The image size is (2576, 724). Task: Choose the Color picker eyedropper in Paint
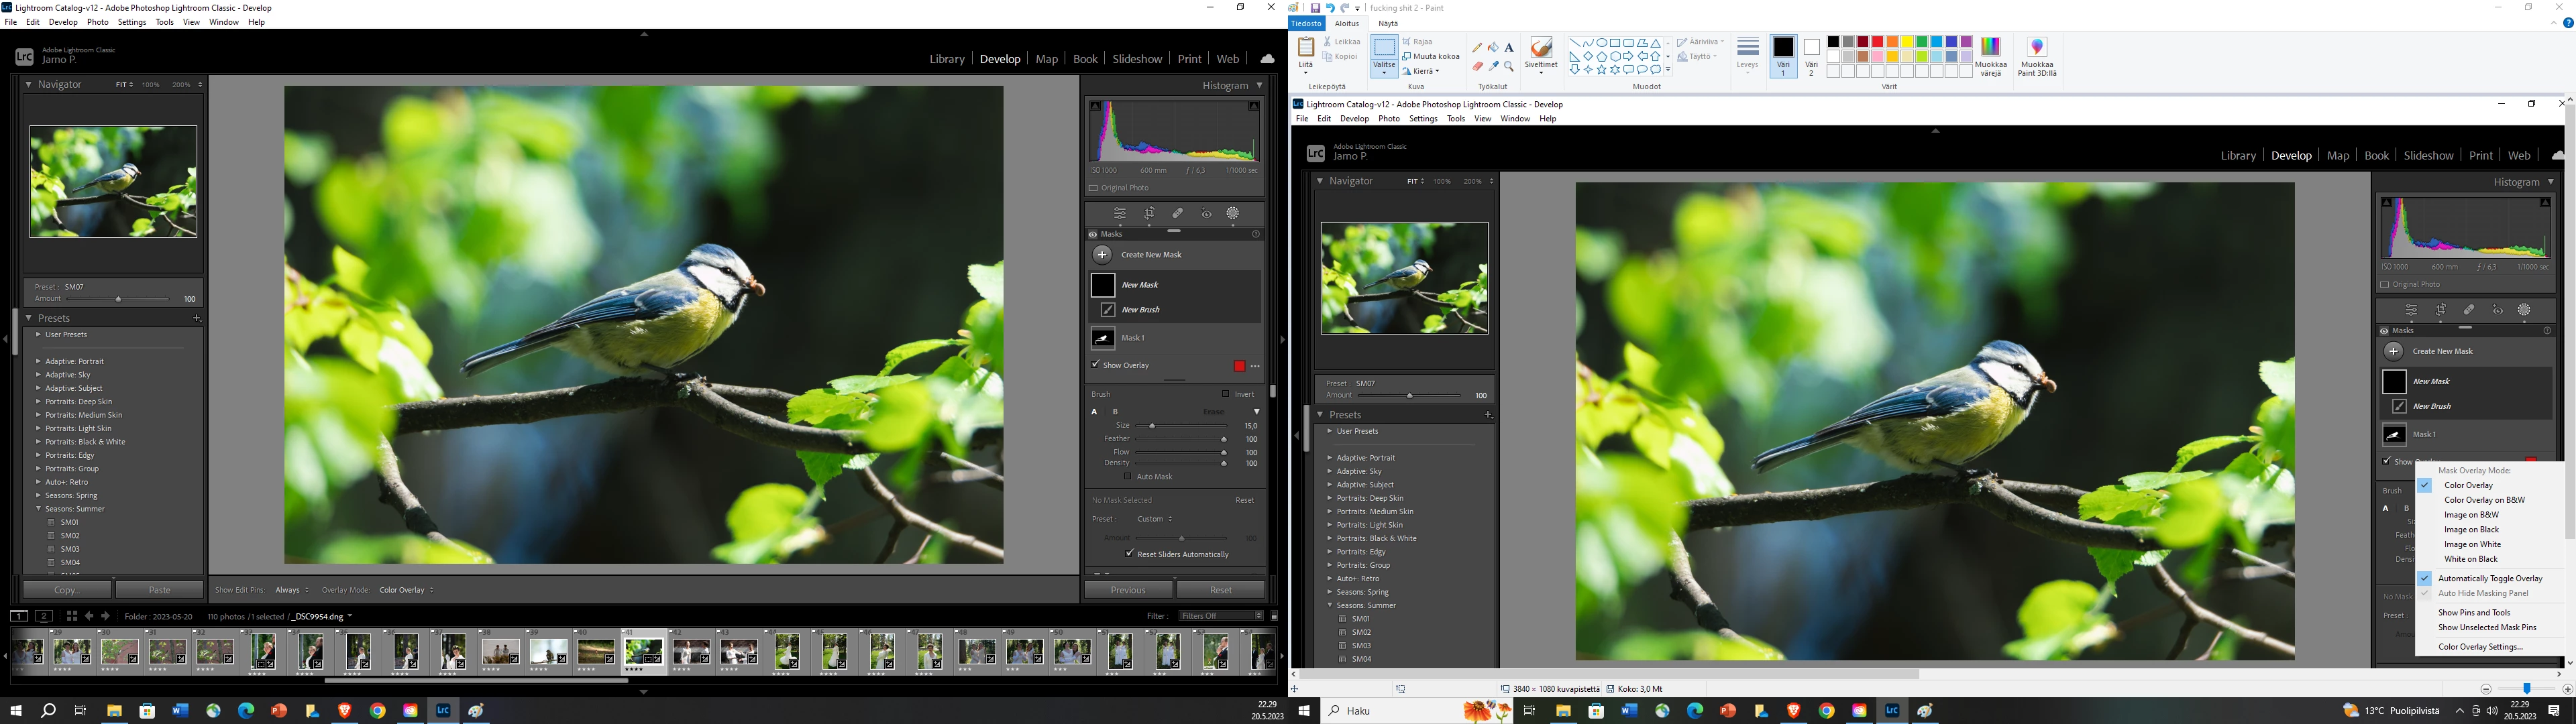point(1493,66)
